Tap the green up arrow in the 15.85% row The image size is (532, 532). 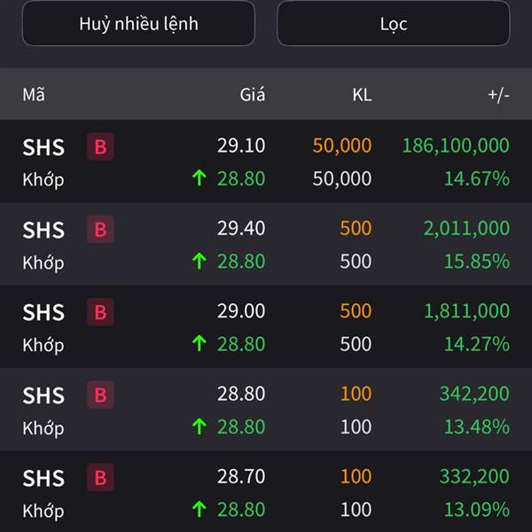point(199,261)
